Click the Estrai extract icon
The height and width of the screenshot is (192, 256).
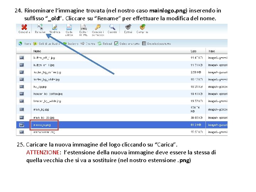point(128,27)
